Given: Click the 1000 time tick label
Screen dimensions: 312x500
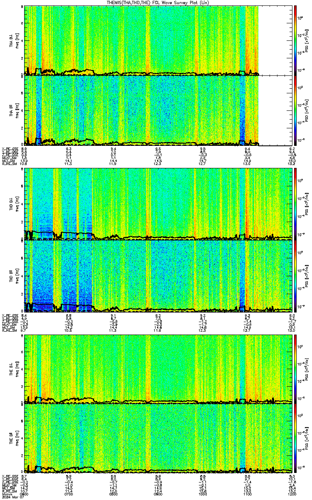Looking at the screenshot, I should pyautogui.click(x=203, y=494).
